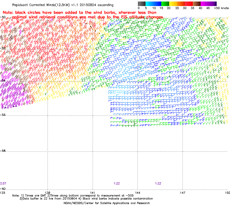Click the 147 longitude axis label
Screen dimensions: 230x208
pos(182,193)
